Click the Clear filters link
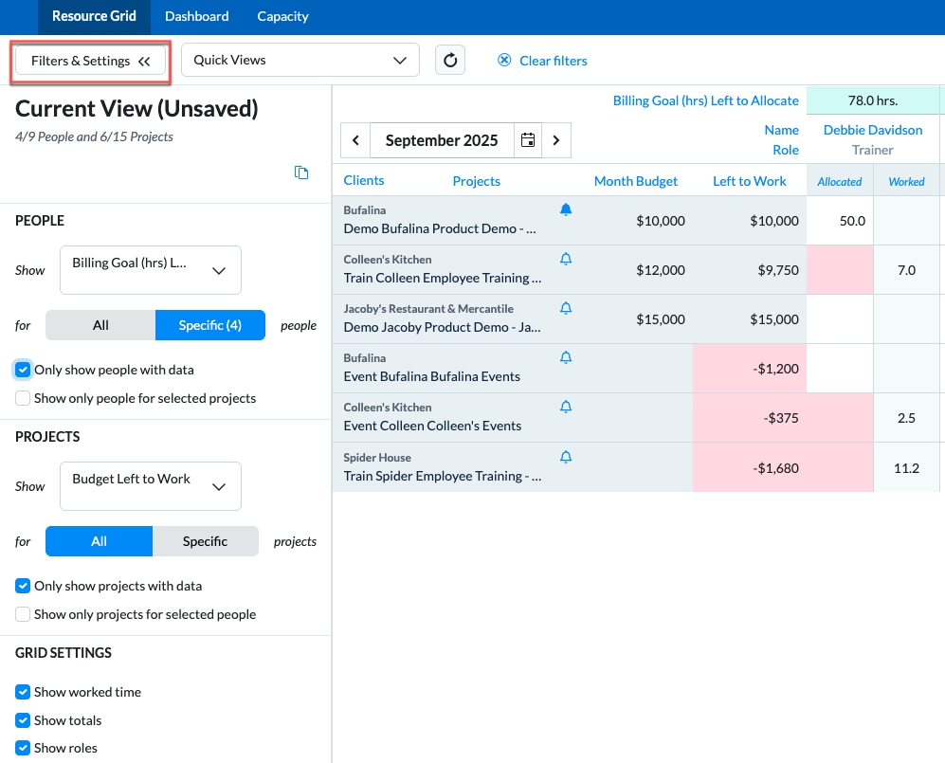This screenshot has height=763, width=945. pos(542,61)
